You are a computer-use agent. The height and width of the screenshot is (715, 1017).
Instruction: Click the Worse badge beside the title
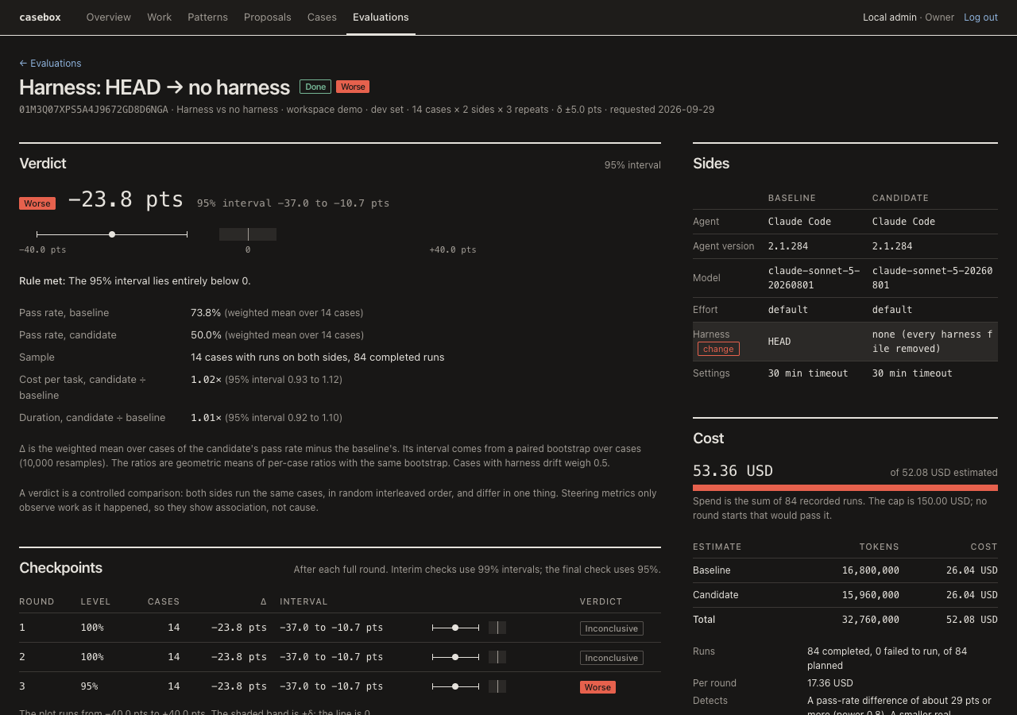(353, 87)
